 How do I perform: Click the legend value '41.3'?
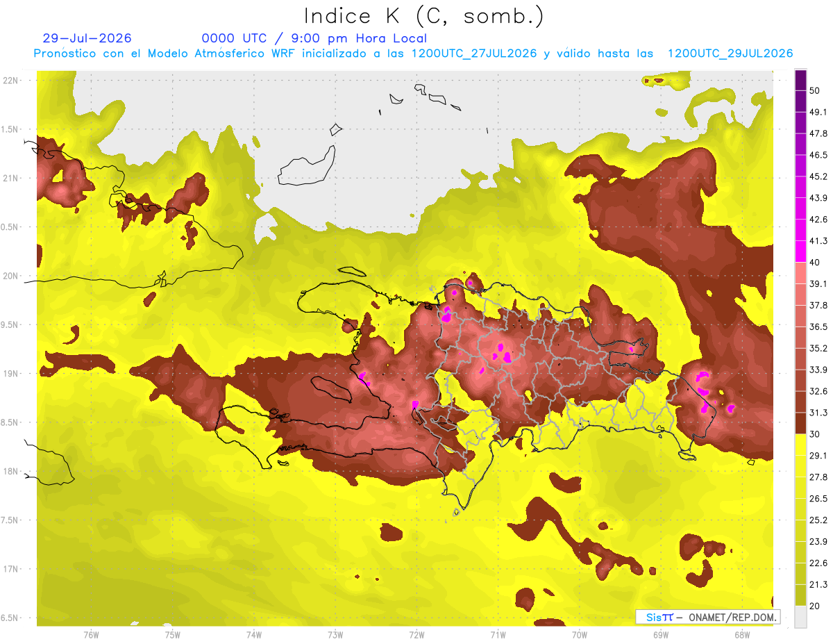click(818, 241)
